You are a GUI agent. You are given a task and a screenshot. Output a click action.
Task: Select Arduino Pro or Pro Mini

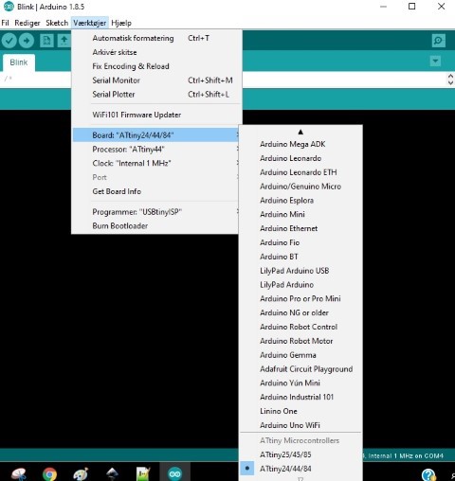coord(300,298)
